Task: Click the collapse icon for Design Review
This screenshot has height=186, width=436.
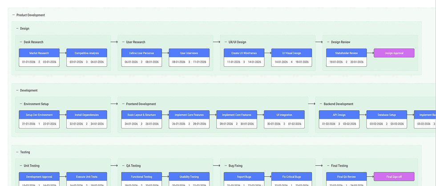Action: [x=327, y=42]
